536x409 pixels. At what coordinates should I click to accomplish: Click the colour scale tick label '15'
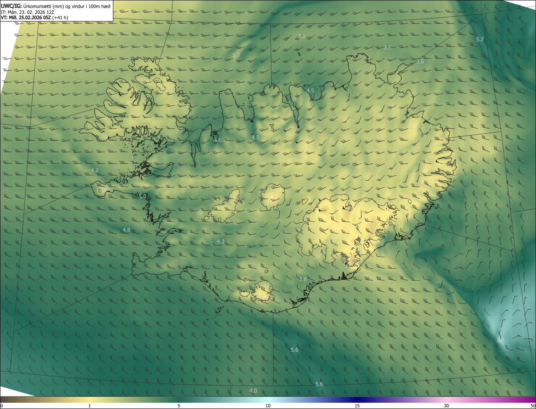tap(357, 406)
